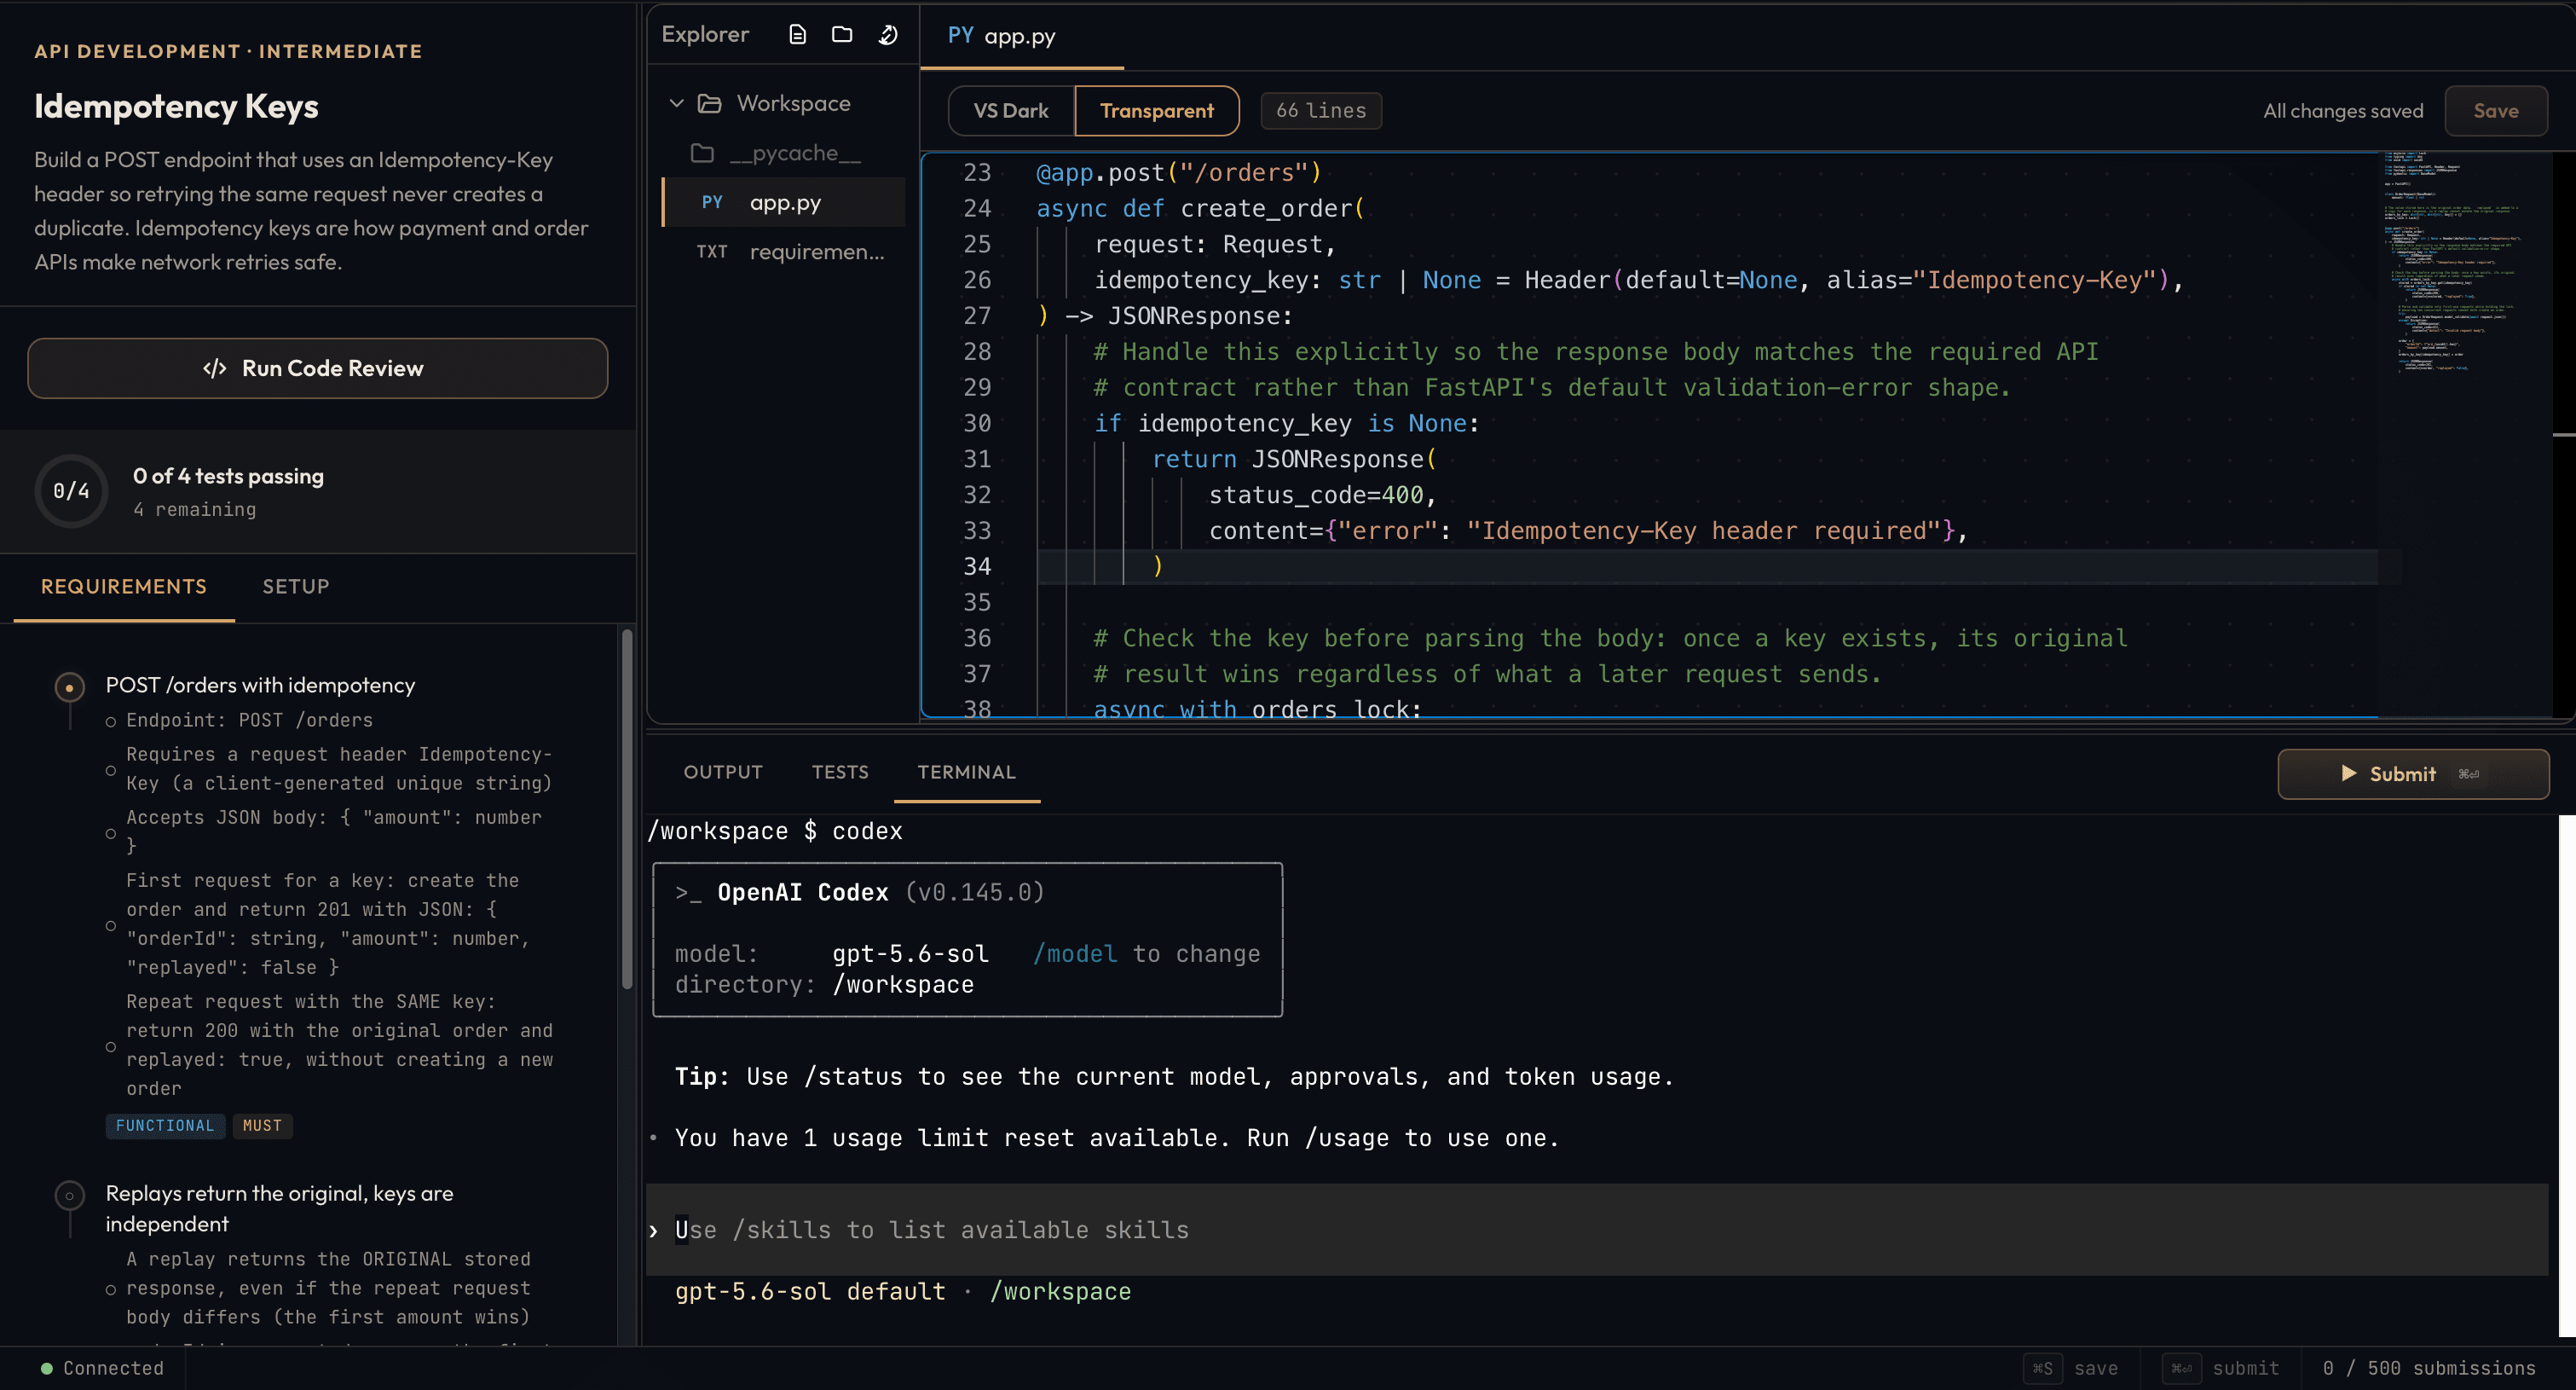Click the terminal prompt chevron icon
This screenshot has height=1390, width=2576.
click(x=653, y=1231)
